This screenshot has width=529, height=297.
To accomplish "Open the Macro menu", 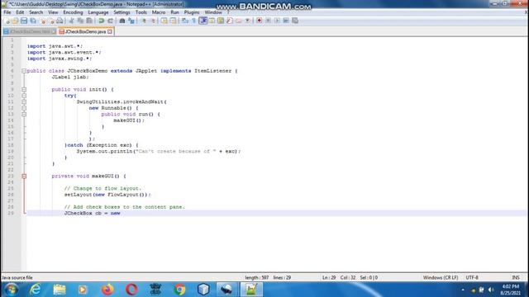I will pyautogui.click(x=159, y=12).
